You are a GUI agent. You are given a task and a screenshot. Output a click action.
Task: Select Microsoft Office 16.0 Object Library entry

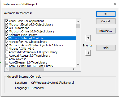[32, 31]
